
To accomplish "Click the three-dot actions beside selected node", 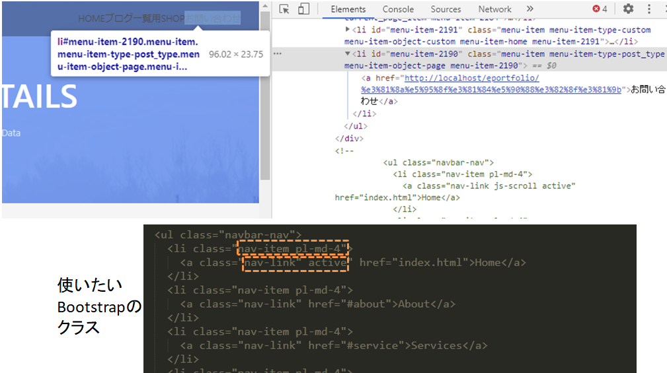I will tap(278, 53).
